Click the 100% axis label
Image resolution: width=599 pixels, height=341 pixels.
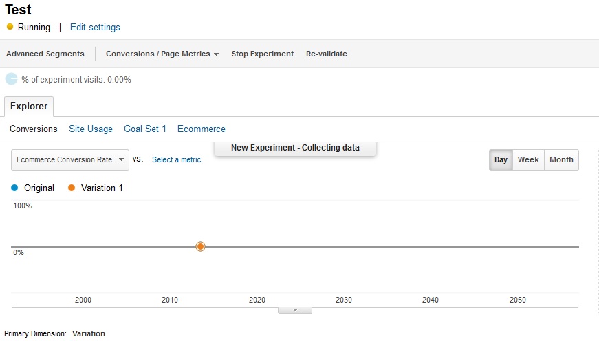click(x=23, y=206)
